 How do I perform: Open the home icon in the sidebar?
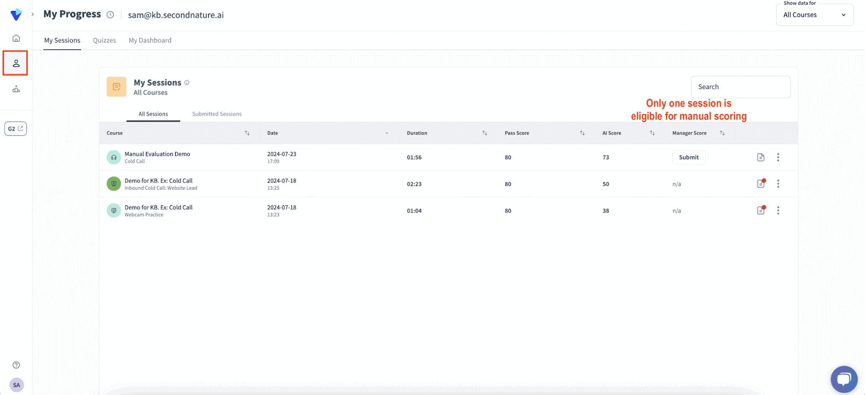(16, 38)
